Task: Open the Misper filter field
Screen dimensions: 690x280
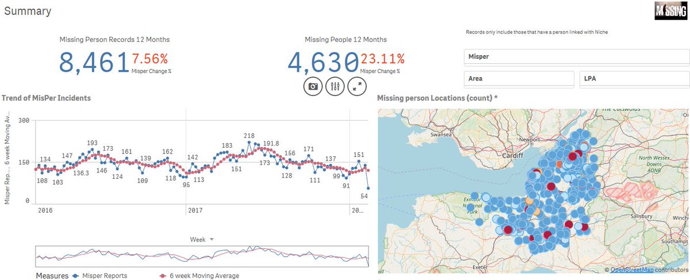Action: (577, 57)
